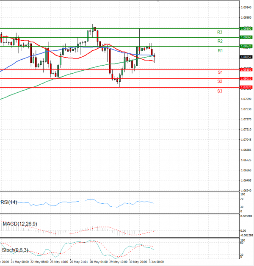Select the 1.08010 support price tag
254x266 pixels.
click(x=246, y=78)
